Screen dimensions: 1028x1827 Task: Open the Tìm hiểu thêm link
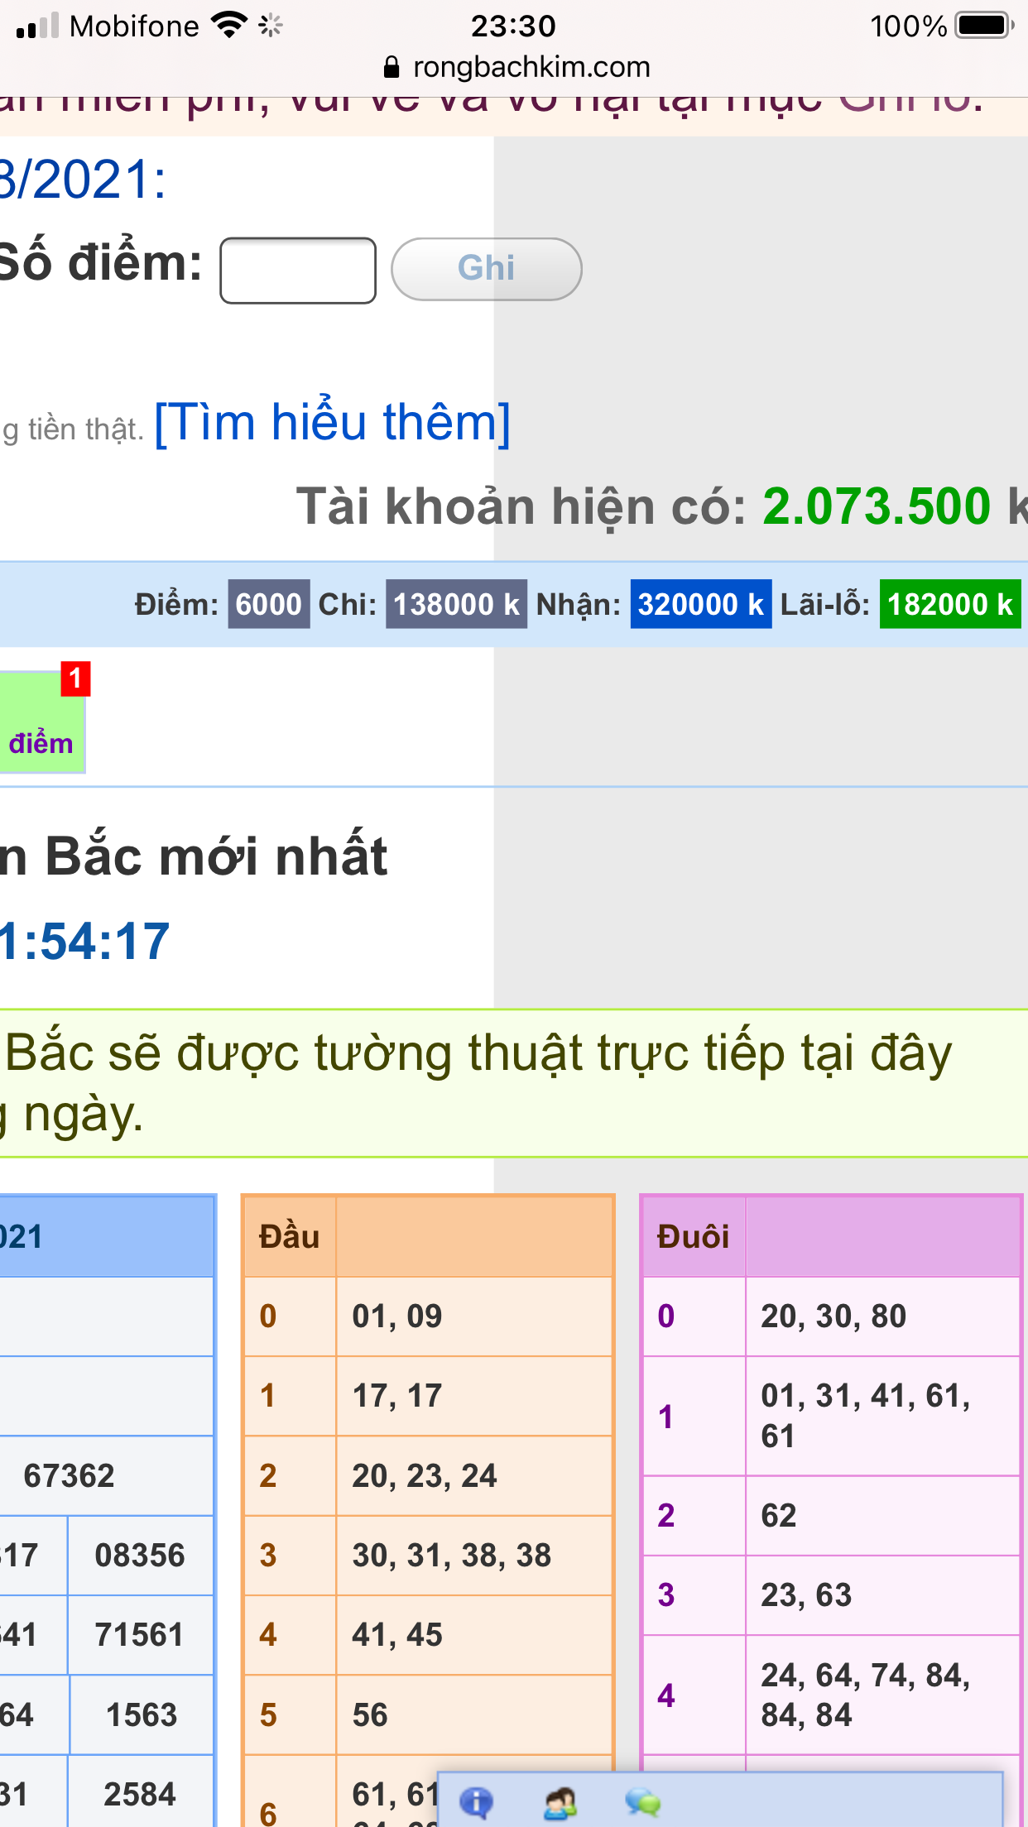click(333, 422)
